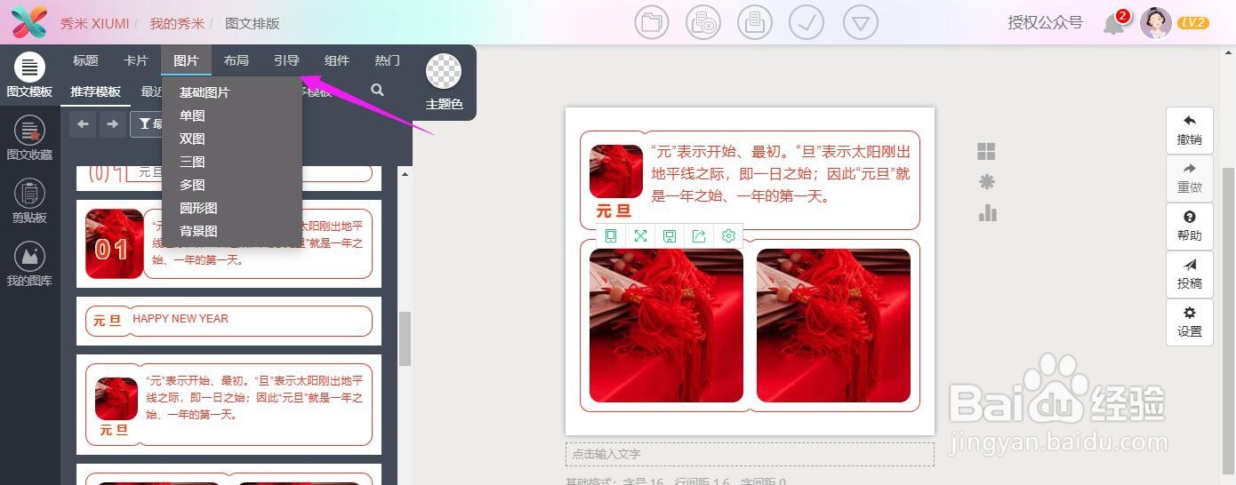Pick the 元旦 HAPPY NEW YEAR template

[x=229, y=321]
